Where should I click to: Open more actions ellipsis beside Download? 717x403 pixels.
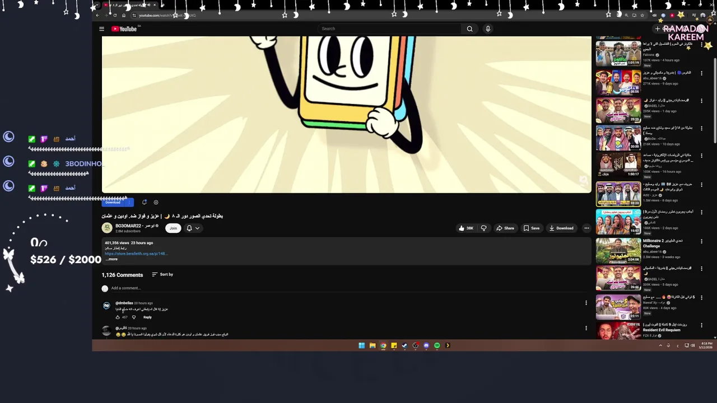[x=586, y=228]
